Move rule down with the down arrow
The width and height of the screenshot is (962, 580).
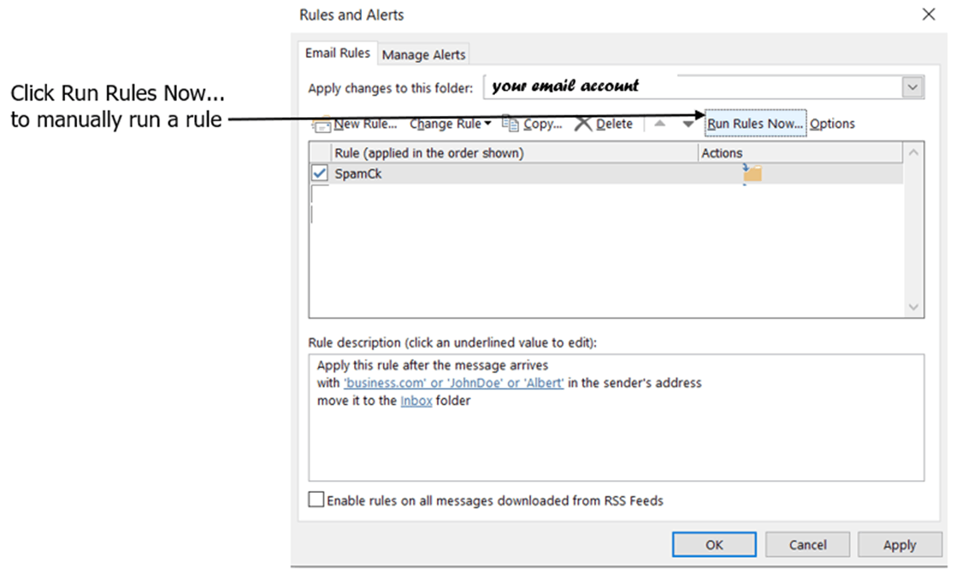[688, 124]
